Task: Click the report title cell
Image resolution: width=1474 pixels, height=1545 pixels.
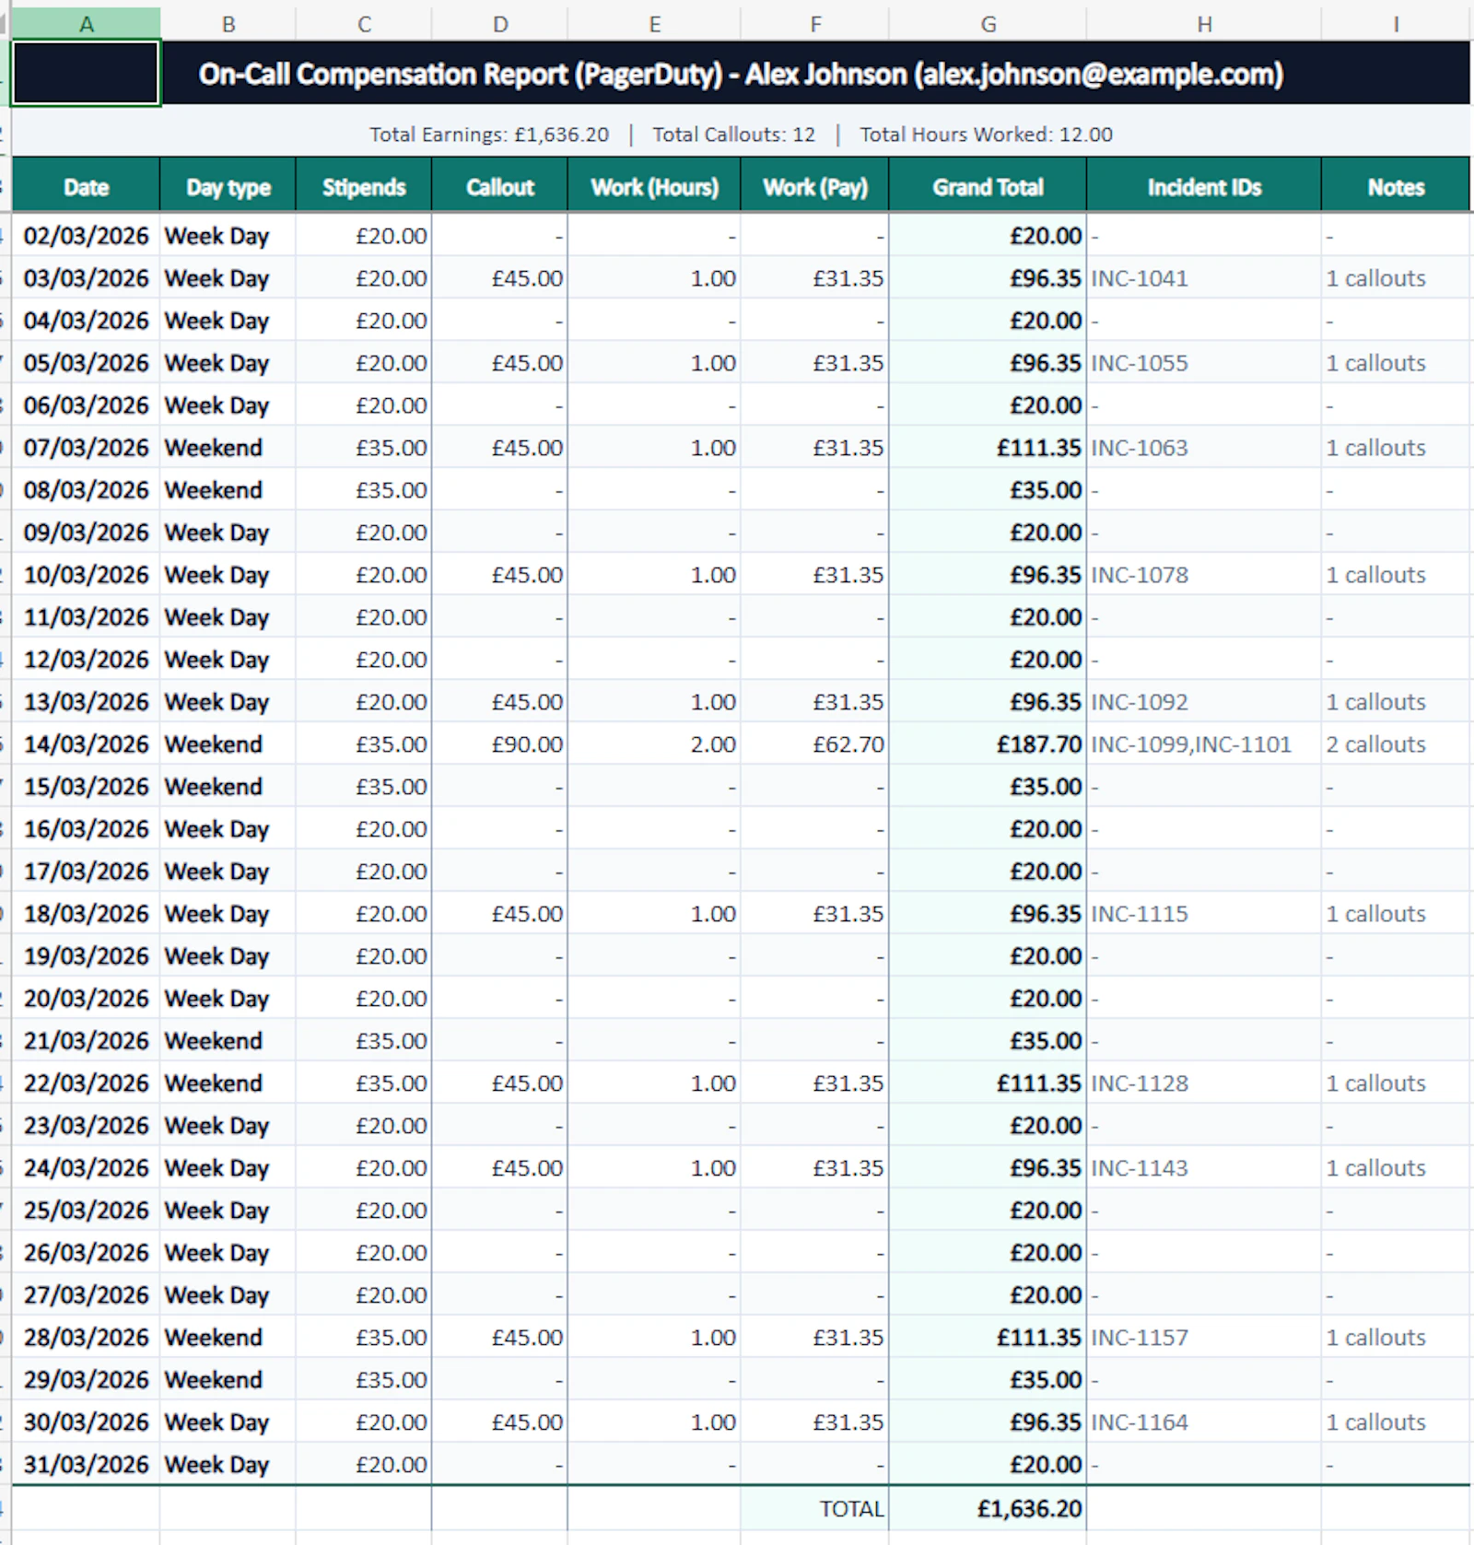Action: click(741, 74)
